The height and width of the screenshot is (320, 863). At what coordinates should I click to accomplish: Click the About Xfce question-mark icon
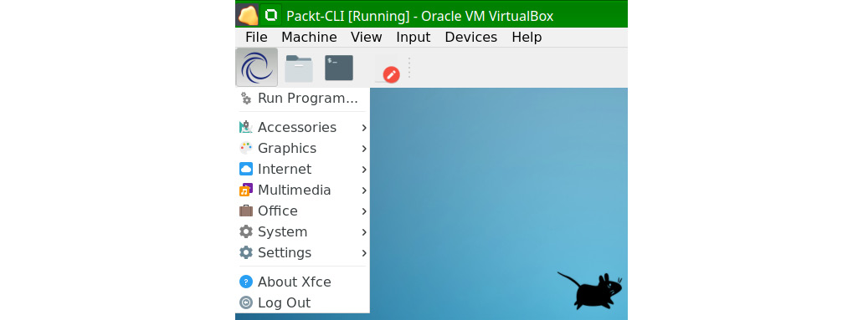point(246,282)
